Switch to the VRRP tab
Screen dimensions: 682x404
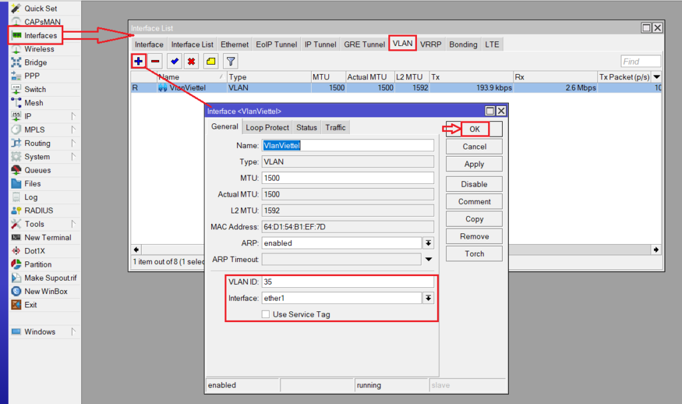pos(432,45)
